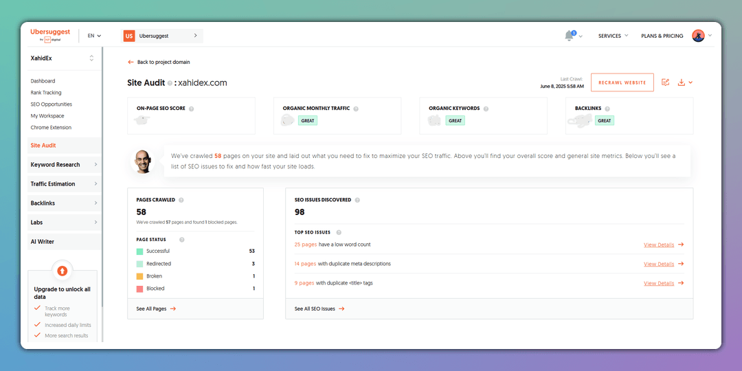View Details for low word count
The width and height of the screenshot is (742, 371).
pyautogui.click(x=664, y=245)
